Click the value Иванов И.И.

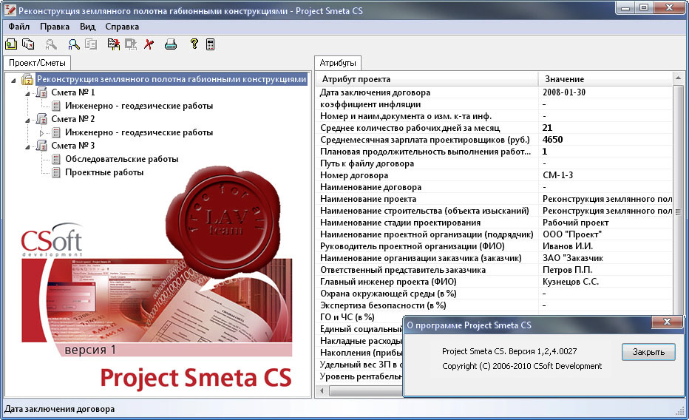(567, 246)
